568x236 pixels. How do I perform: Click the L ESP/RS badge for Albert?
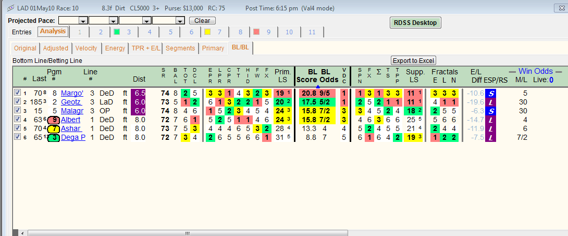coord(491,120)
